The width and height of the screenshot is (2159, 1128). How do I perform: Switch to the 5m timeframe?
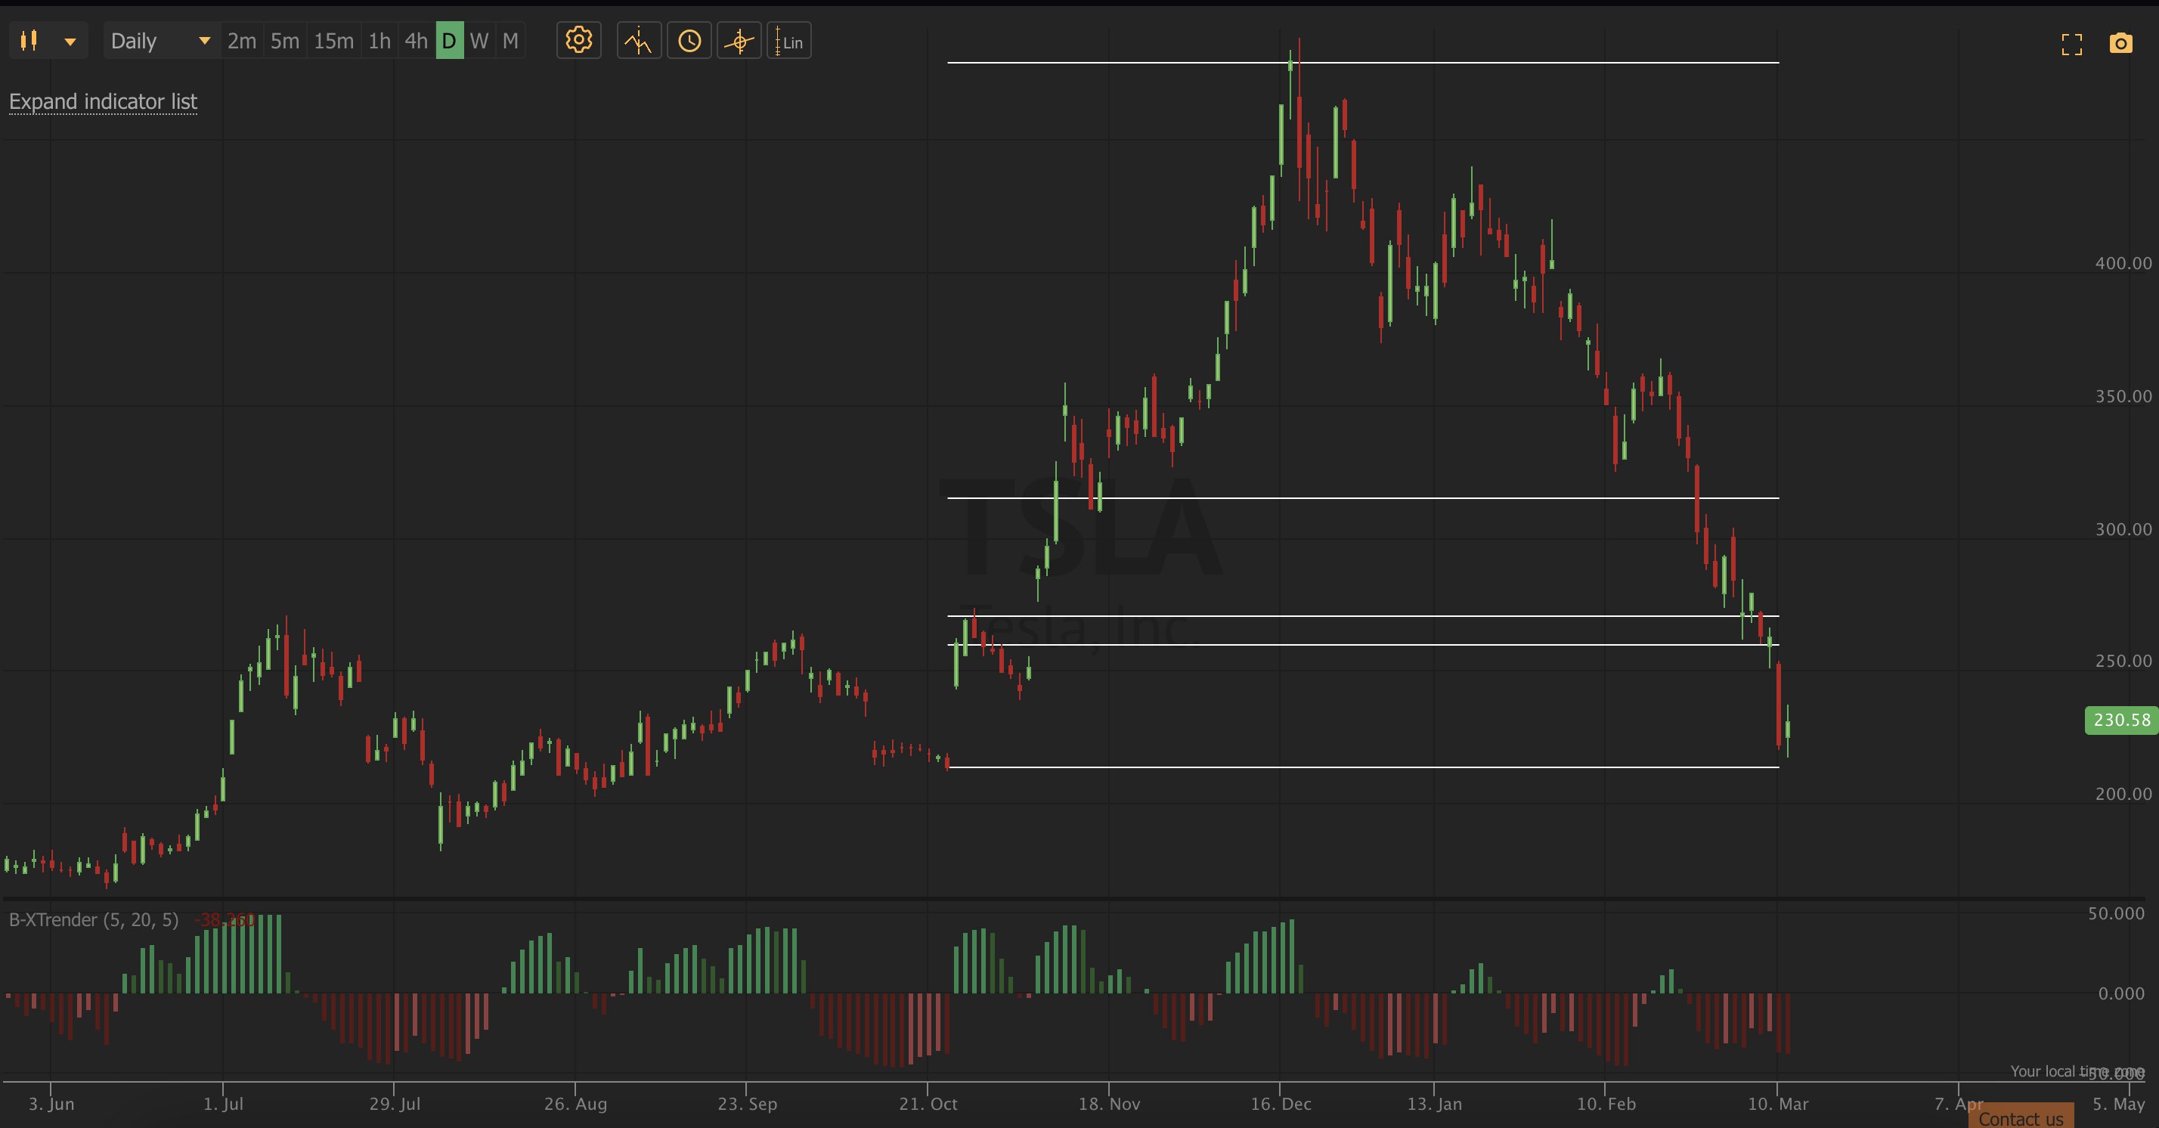click(285, 41)
